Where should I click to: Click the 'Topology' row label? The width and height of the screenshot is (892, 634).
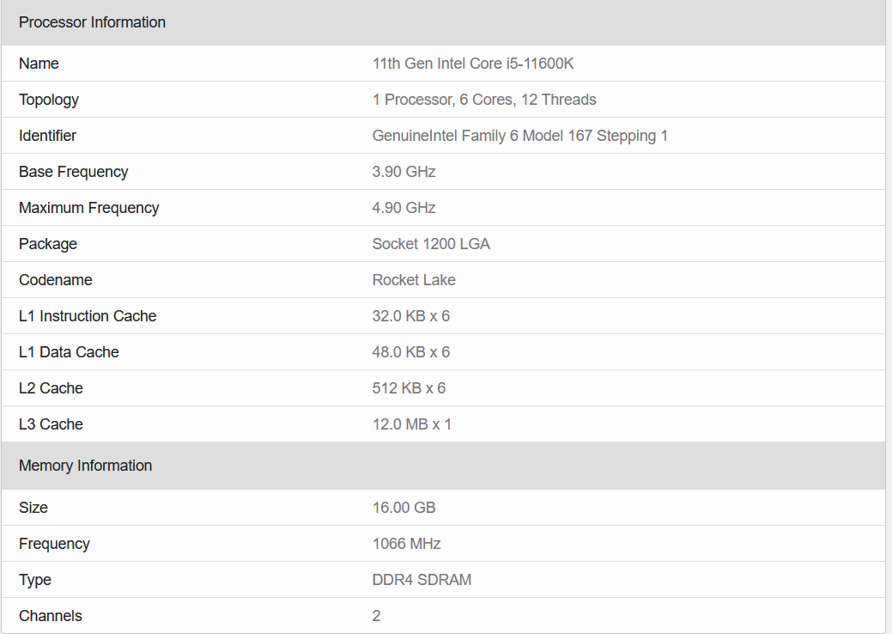click(x=49, y=100)
